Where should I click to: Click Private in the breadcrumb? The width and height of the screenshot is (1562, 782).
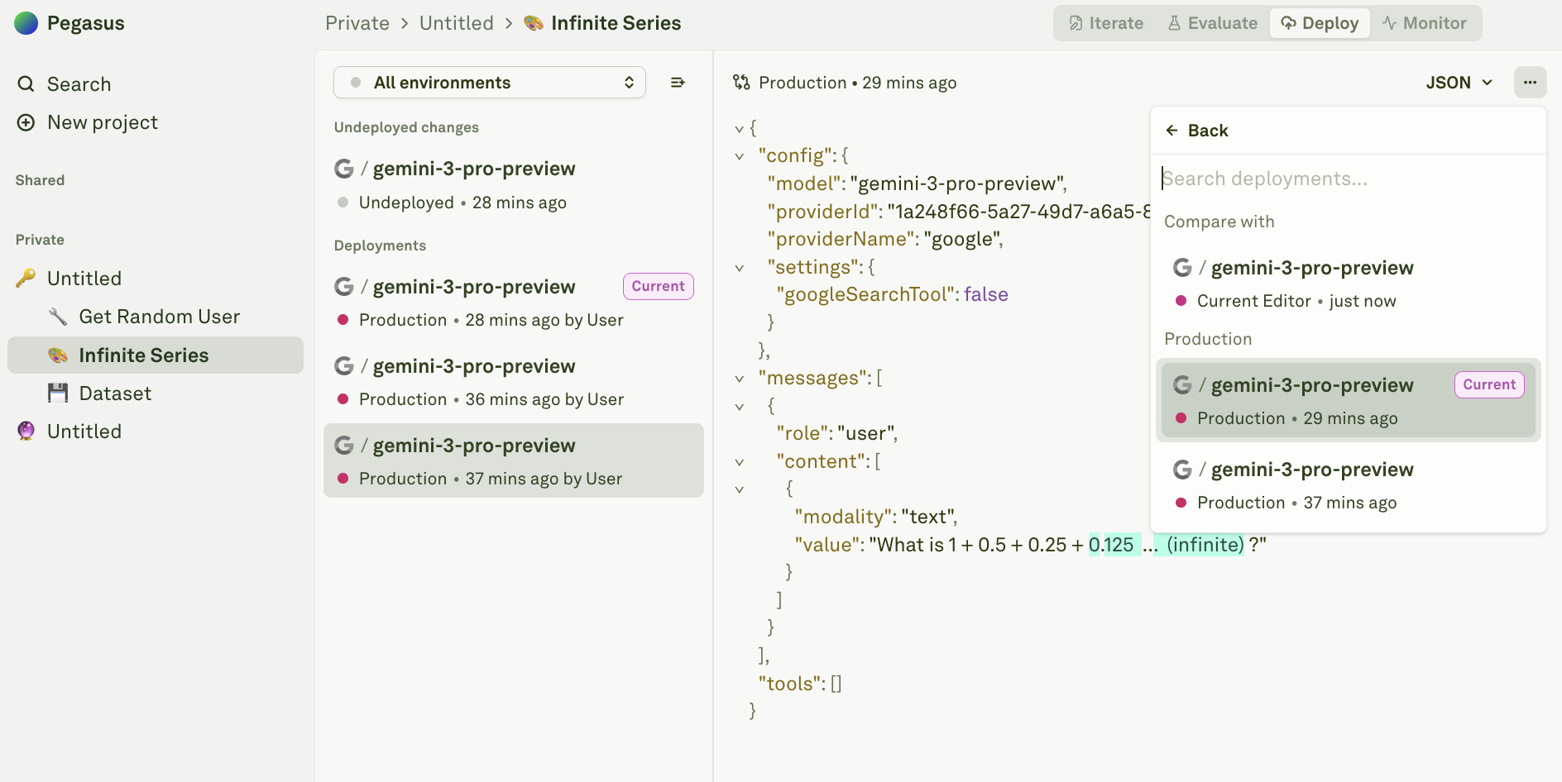(357, 23)
